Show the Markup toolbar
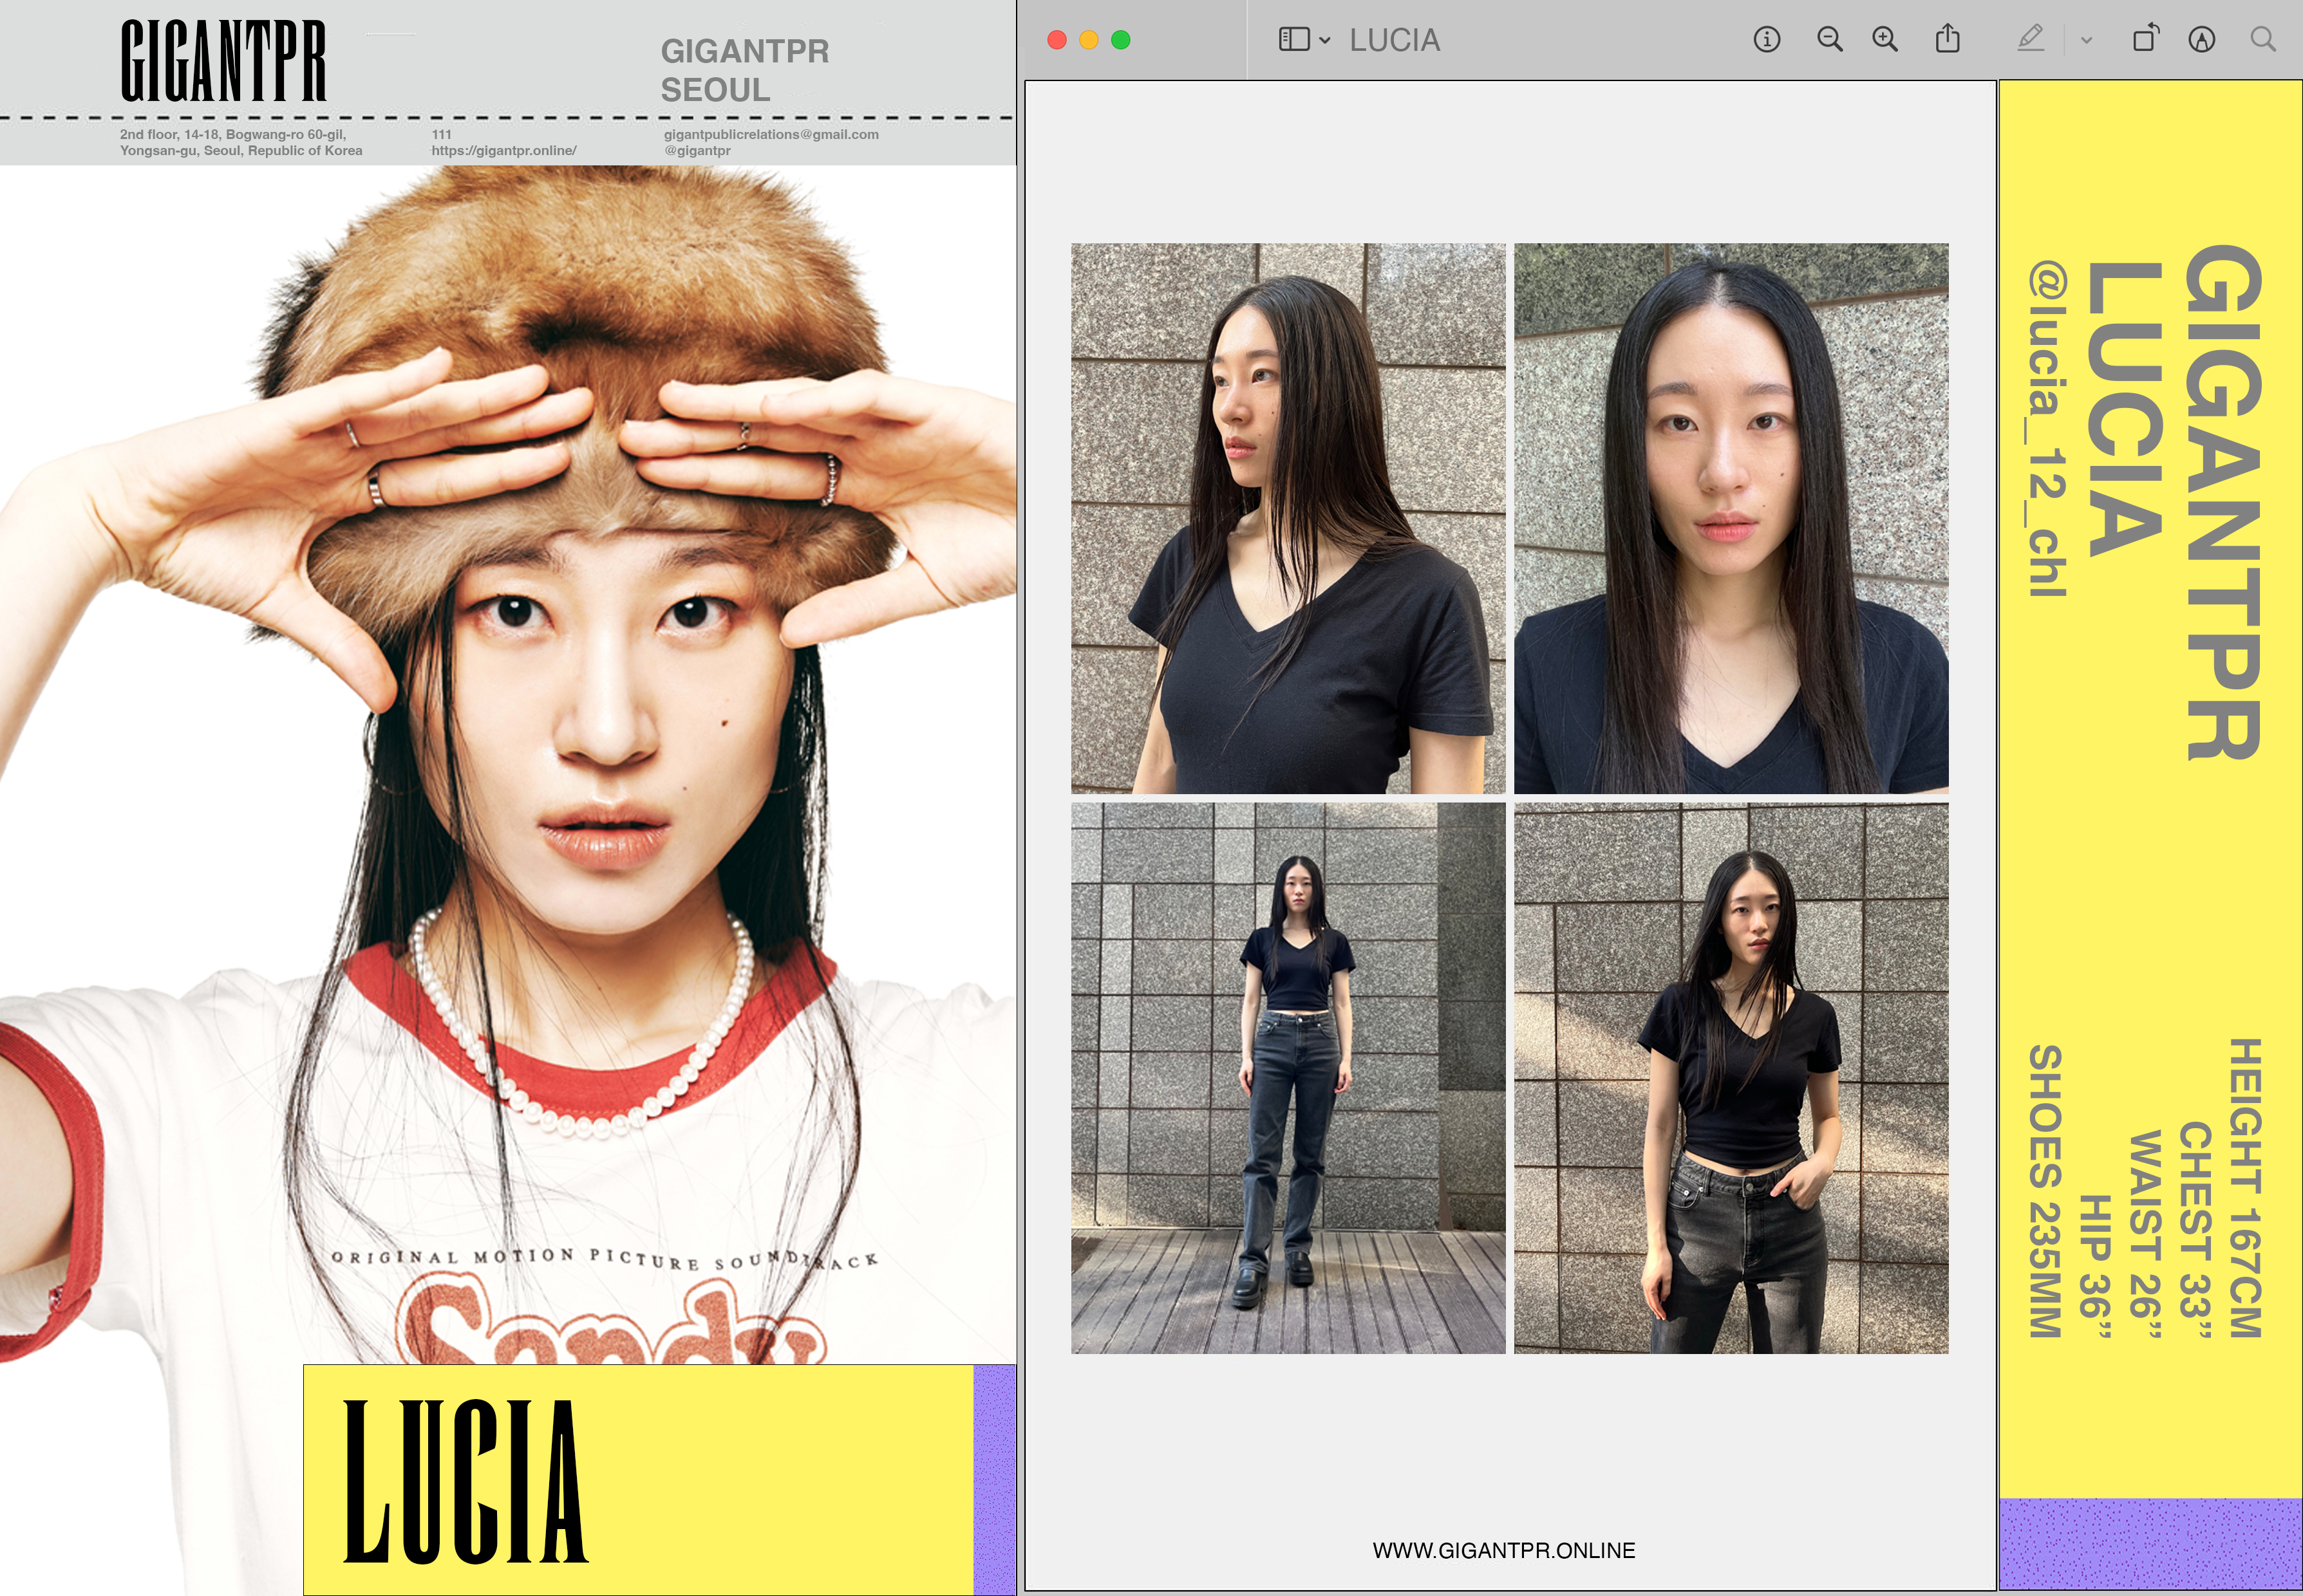The height and width of the screenshot is (1596, 2303). click(x=2201, y=40)
